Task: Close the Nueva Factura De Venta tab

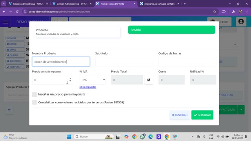Action: tap(134, 4)
